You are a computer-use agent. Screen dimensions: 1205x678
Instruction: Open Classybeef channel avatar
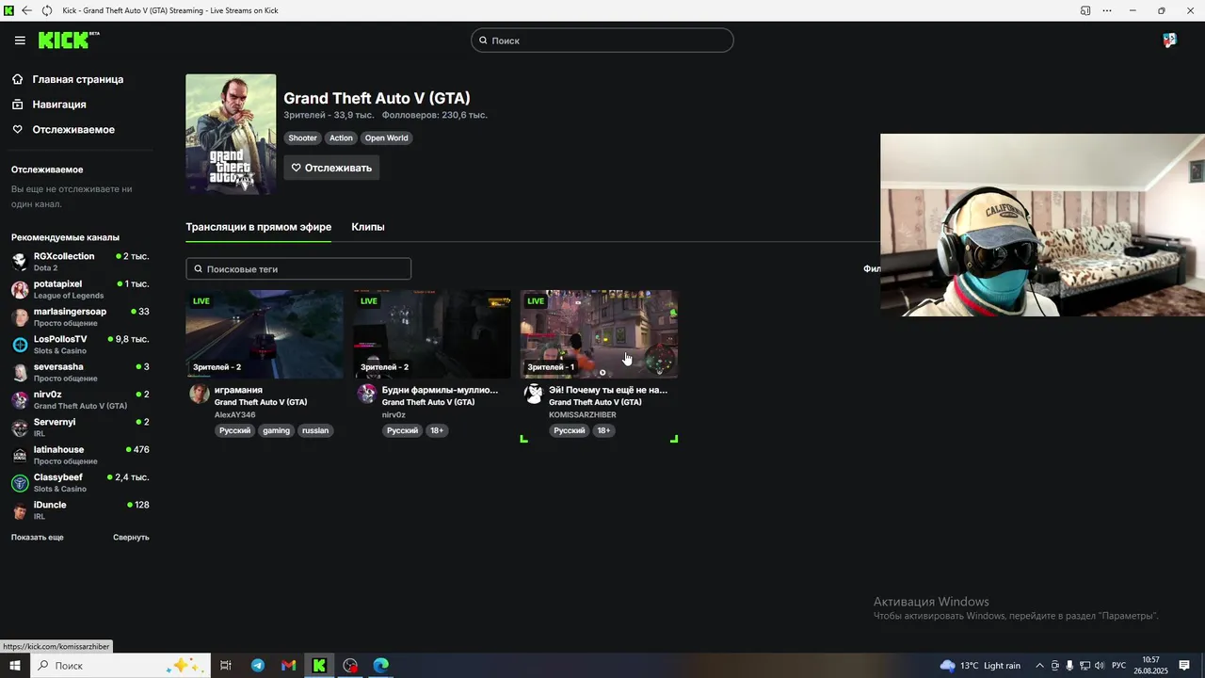pos(20,483)
